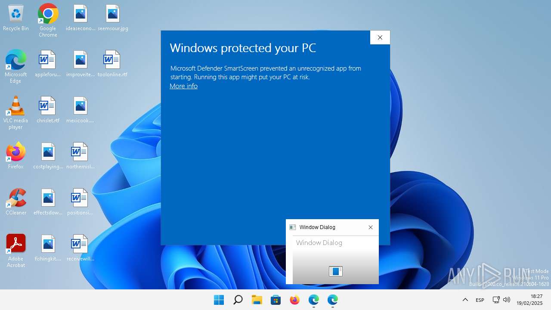Select the receivewill document icon
The width and height of the screenshot is (551, 310).
(x=80, y=248)
